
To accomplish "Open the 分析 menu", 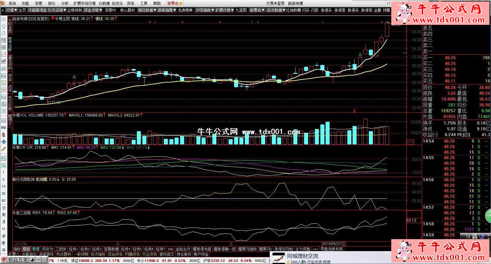I will pyautogui.click(x=65, y=3).
